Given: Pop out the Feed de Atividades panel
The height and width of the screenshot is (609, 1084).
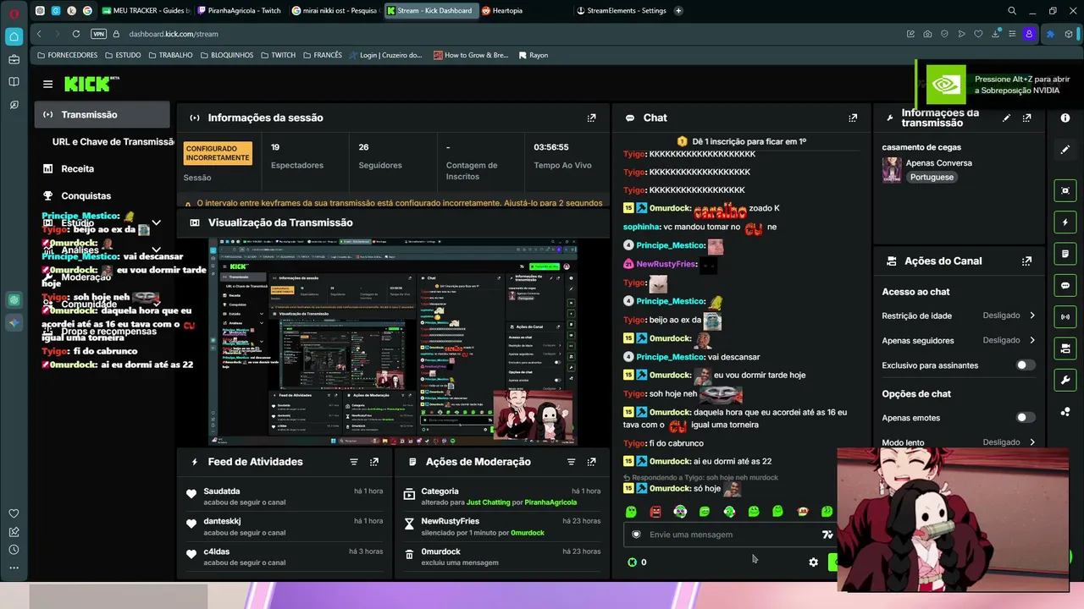Looking at the screenshot, I should point(374,462).
